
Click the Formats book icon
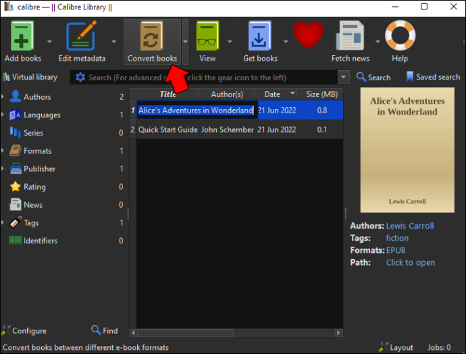15,150
